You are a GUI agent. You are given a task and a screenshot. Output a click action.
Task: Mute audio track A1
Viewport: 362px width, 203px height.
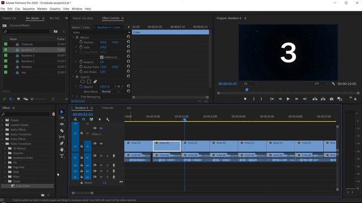[x=101, y=156]
